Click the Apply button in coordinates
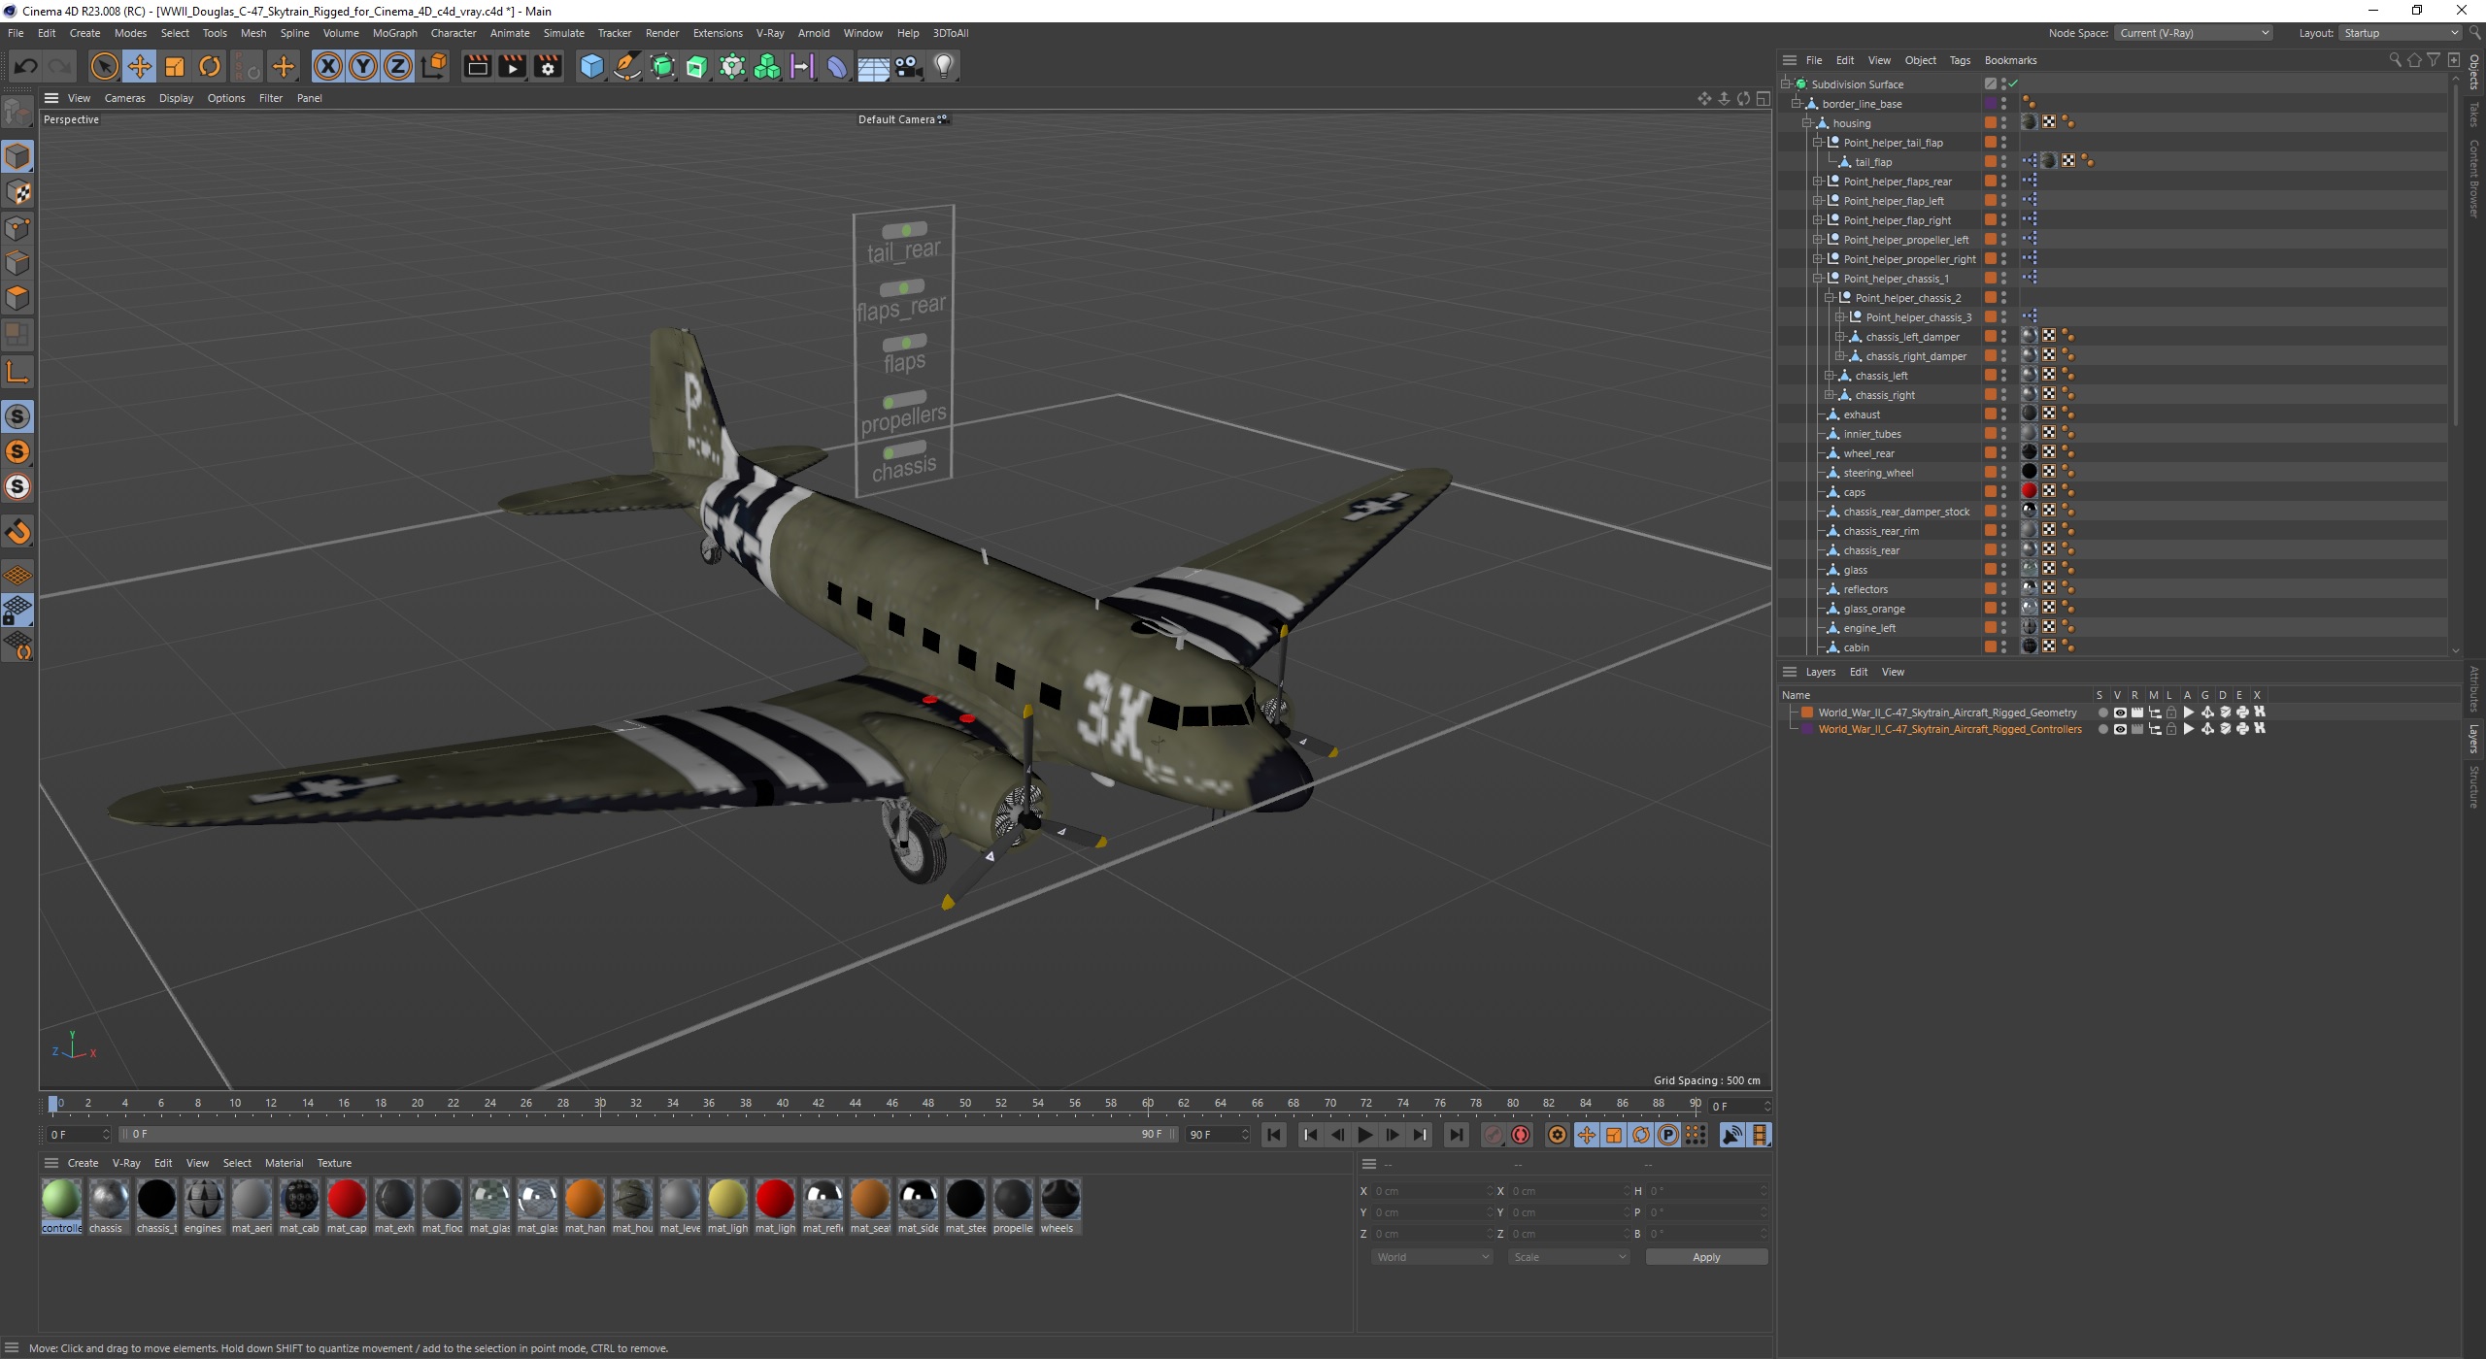 (1704, 1255)
